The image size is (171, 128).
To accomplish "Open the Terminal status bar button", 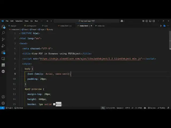I will [19, 108].
